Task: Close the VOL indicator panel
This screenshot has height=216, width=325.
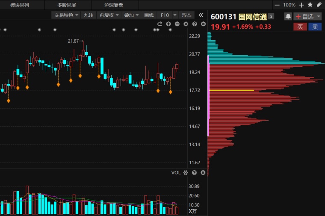Action: click(x=203, y=172)
